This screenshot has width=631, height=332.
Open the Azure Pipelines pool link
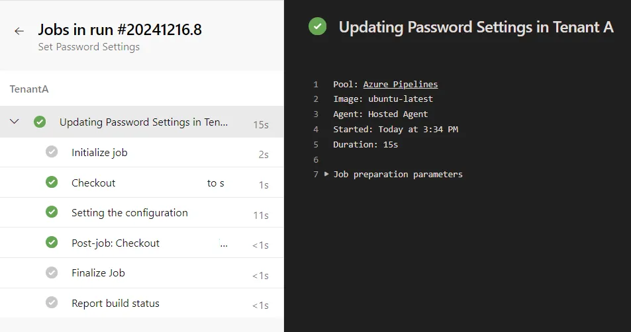[400, 84]
